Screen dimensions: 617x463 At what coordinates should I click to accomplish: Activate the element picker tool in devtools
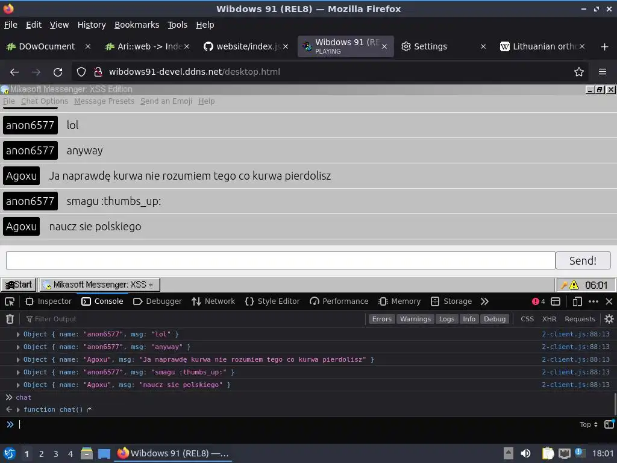pyautogui.click(x=10, y=301)
